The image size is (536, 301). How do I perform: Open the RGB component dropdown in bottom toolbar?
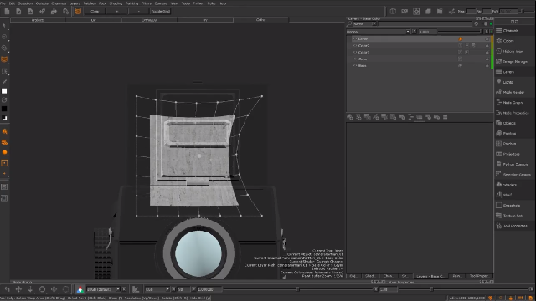coord(157,289)
